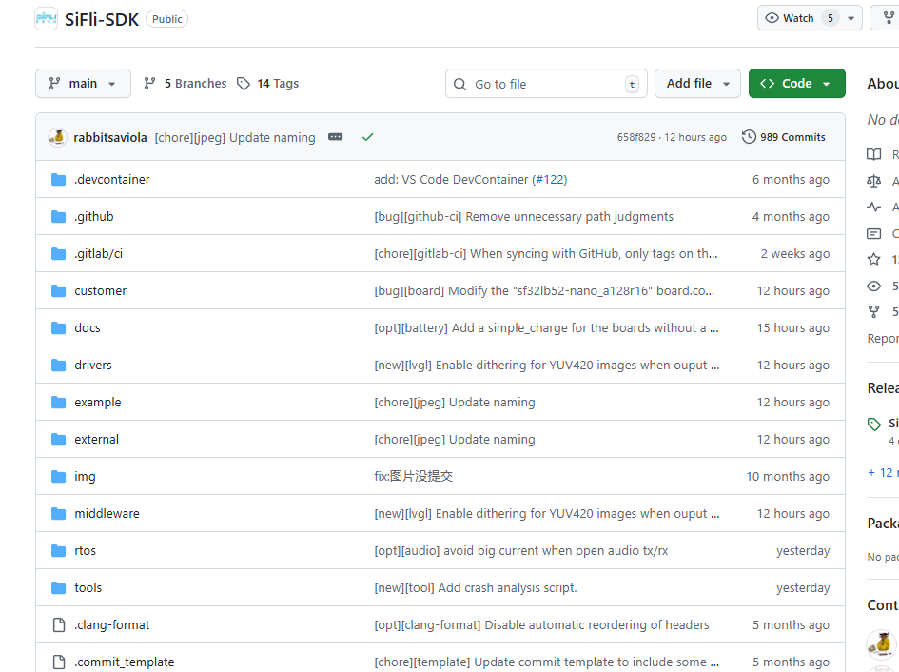
Task: Click the history clock icon near 989 Commits
Action: (749, 137)
